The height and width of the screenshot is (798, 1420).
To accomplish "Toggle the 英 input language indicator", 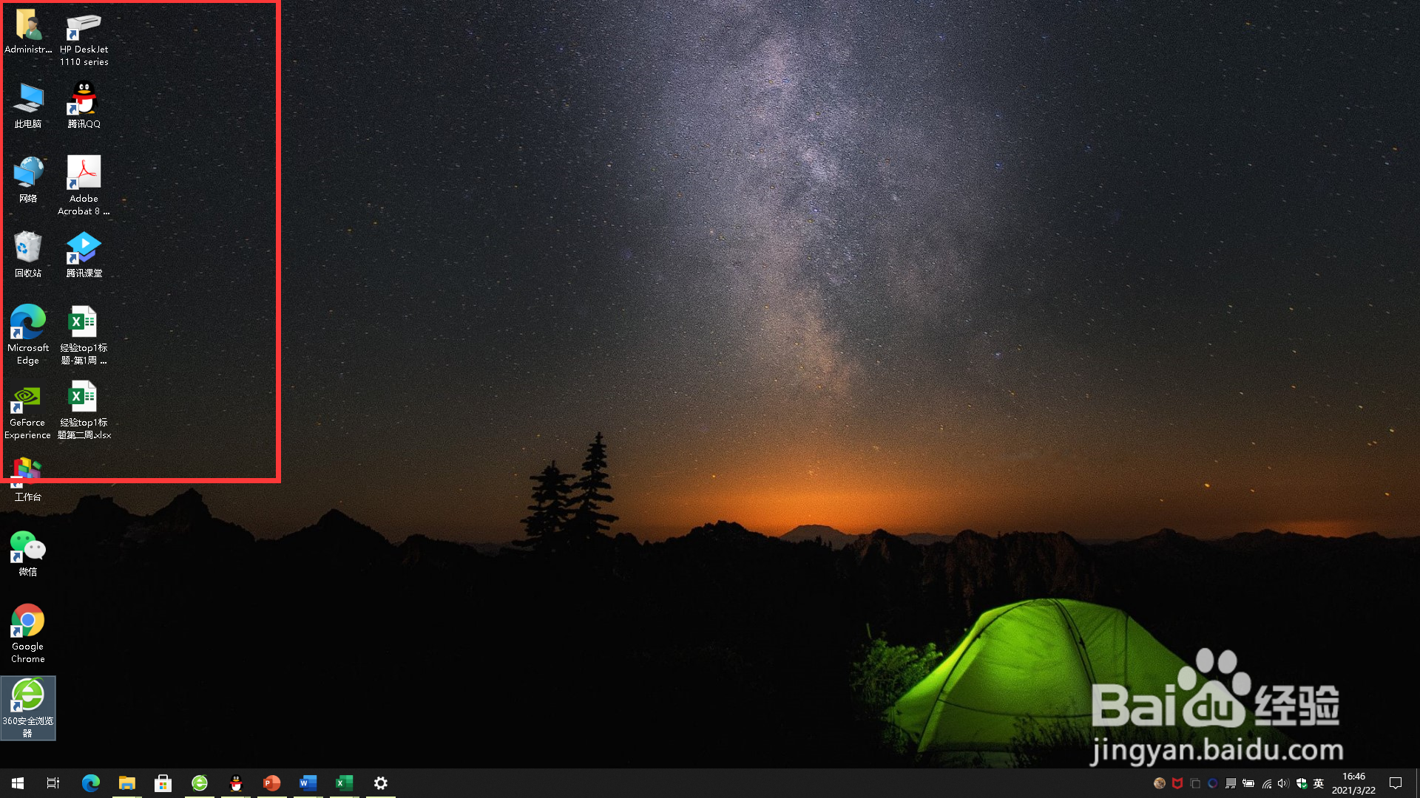I will click(x=1319, y=783).
